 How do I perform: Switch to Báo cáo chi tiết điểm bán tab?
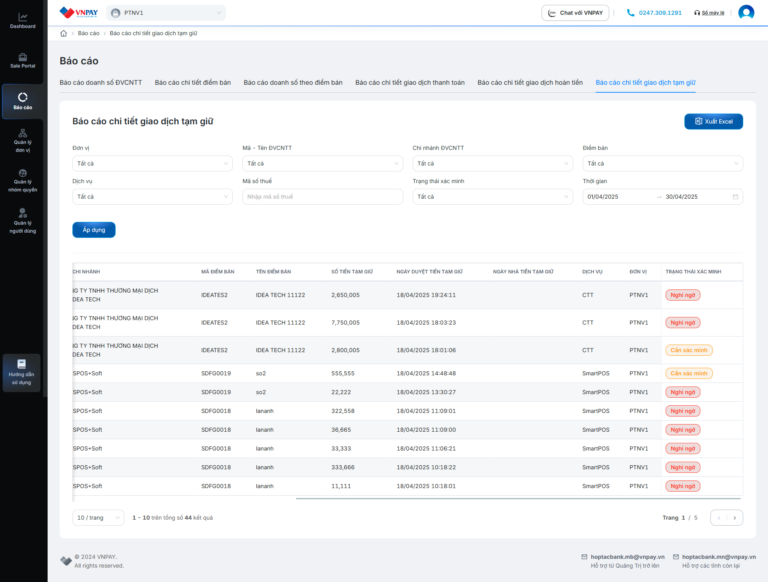pos(193,82)
